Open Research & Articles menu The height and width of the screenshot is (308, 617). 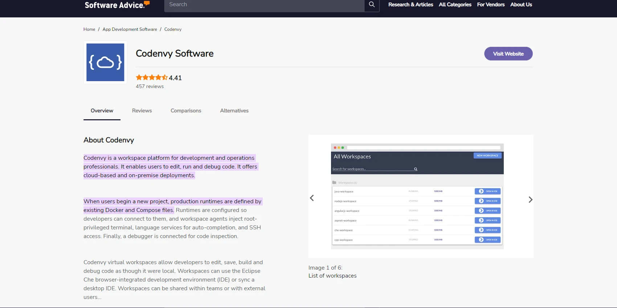(x=410, y=5)
